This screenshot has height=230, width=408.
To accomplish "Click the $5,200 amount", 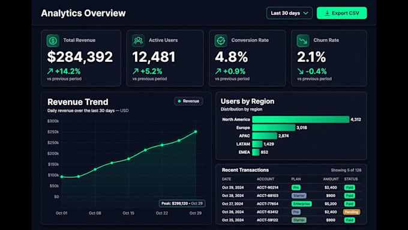I will (x=331, y=204).
